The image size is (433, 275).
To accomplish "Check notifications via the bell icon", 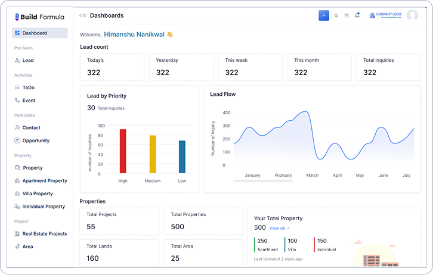I will [x=357, y=15].
